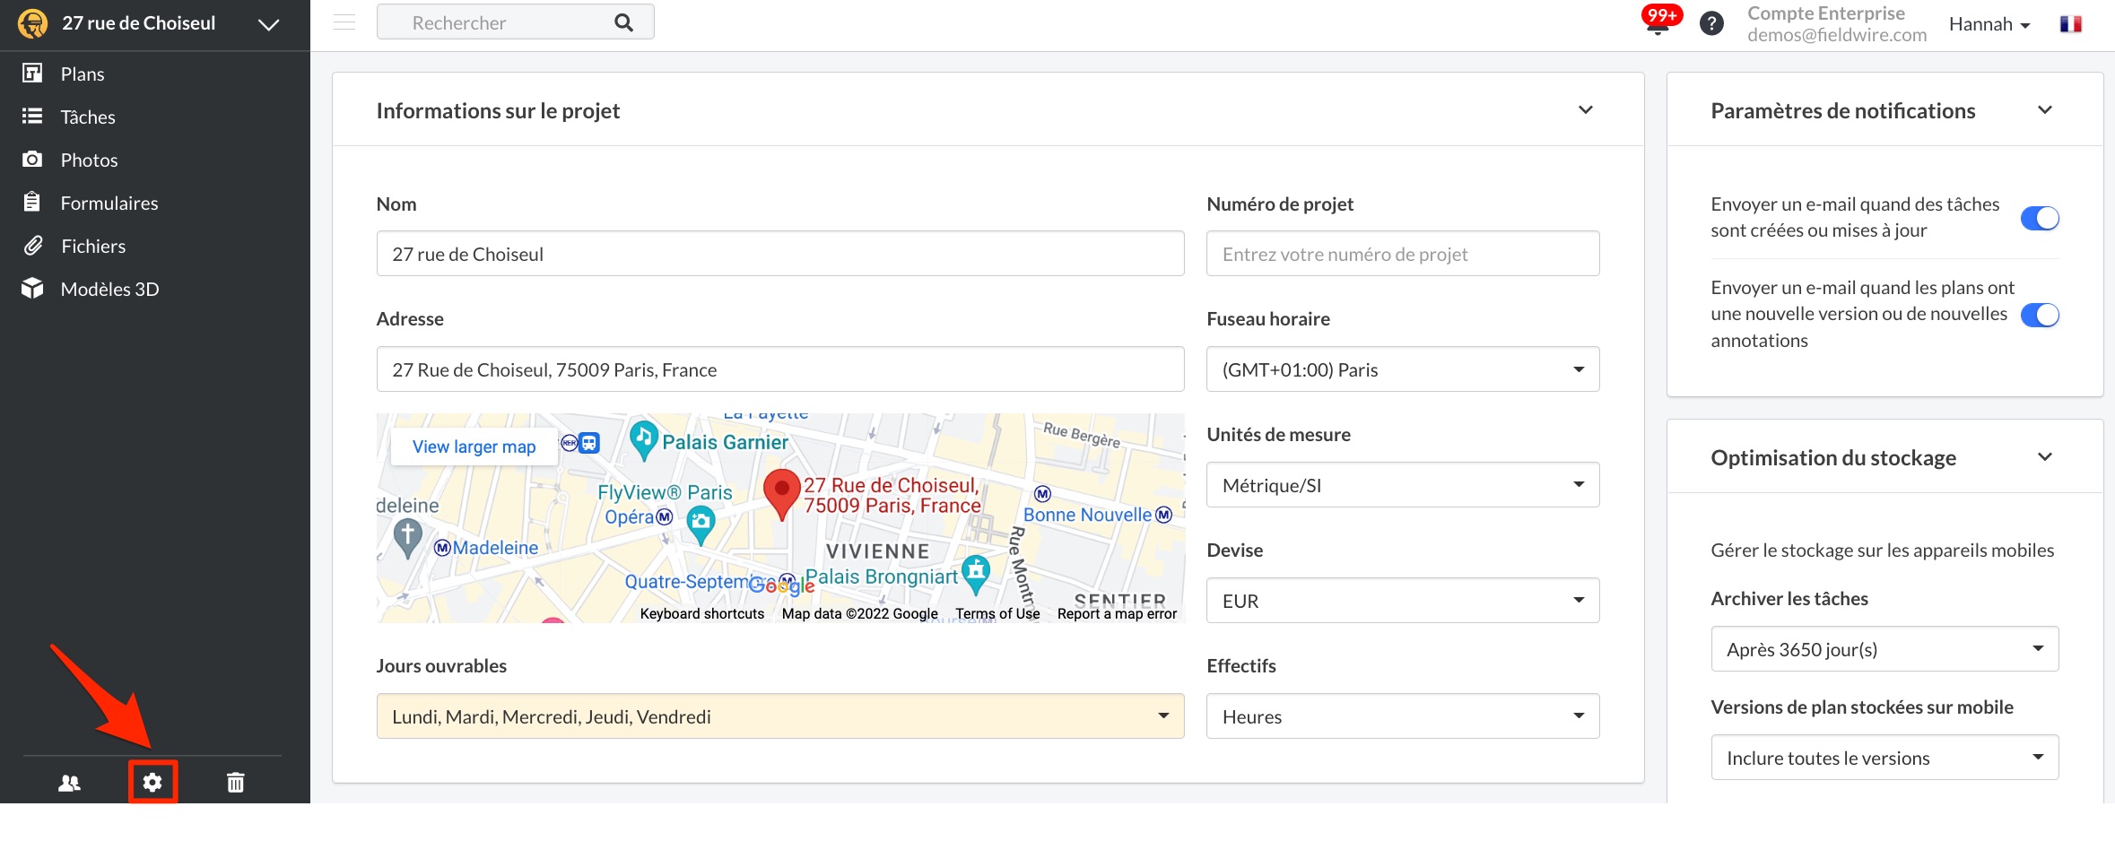Open the Hannah user menu
Screen dimensions: 2115x841
pyautogui.click(x=1989, y=24)
